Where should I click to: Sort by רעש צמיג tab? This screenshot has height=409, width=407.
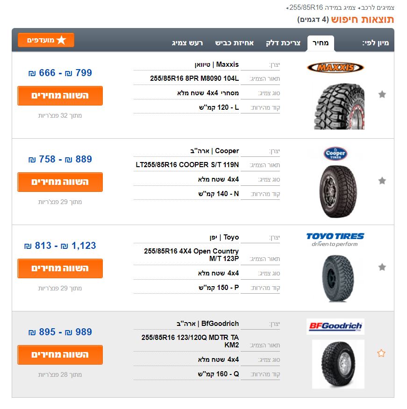click(187, 43)
